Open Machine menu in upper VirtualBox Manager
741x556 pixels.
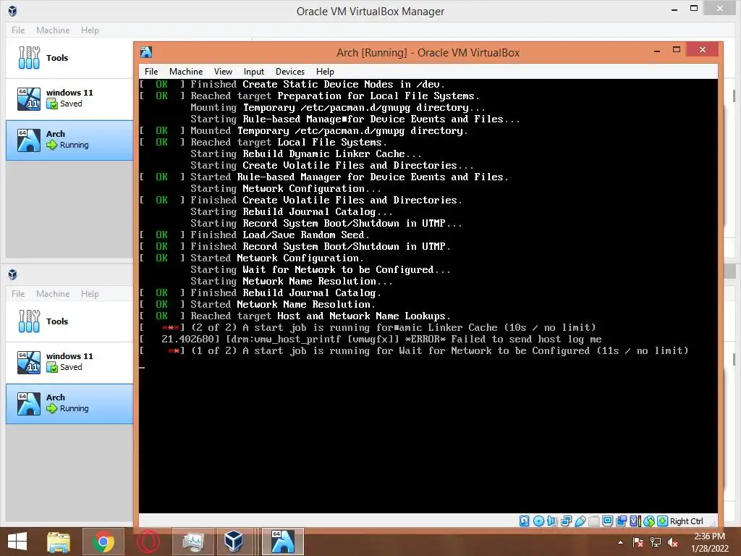[53, 30]
